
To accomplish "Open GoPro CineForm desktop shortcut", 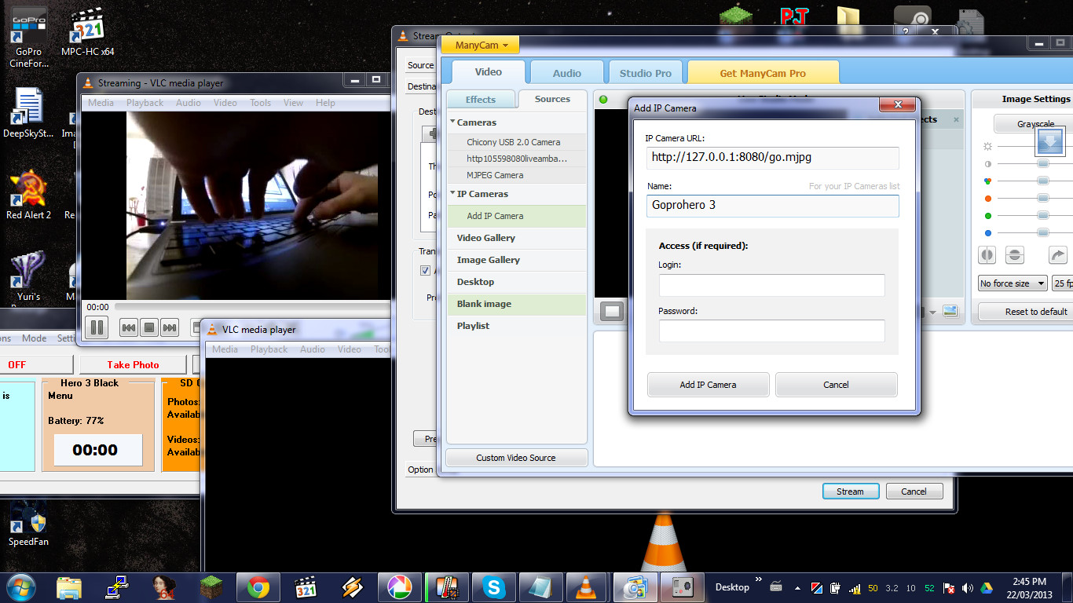I will (x=29, y=38).
